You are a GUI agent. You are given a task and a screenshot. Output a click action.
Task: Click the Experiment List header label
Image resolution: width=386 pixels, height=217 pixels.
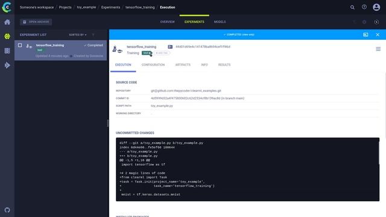coord(33,35)
